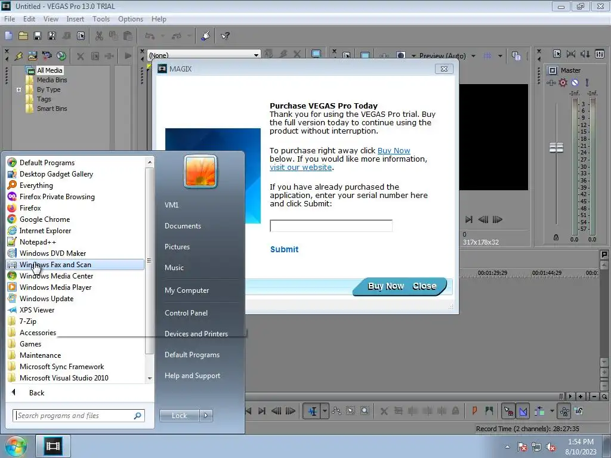Viewport: 611px width, 458px height.
Task: Click the Master FX button icon
Action: pyautogui.click(x=551, y=82)
